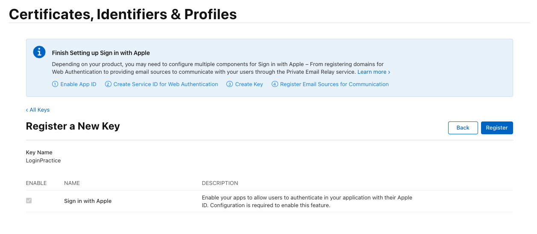This screenshot has height=234, width=537.
Task: Click the Register button
Action: click(497, 128)
